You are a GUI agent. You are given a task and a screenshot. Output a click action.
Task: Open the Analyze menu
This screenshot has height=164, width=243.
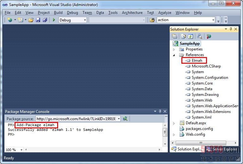(x=165, y=13)
